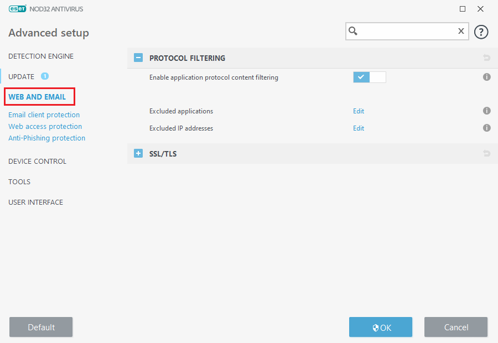Go to the Tools section
Screen dimensions: 498x343
point(19,181)
